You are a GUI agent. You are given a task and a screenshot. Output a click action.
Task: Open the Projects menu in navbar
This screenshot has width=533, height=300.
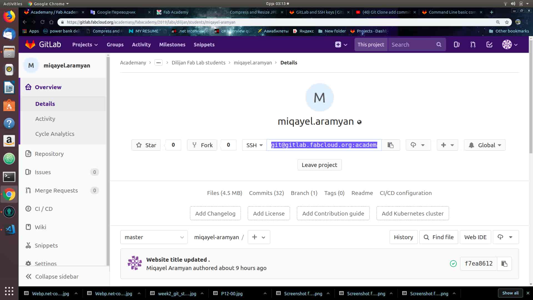pos(85,44)
